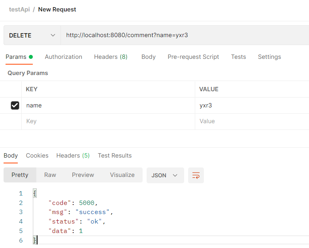Show the response Headers (5) tab
The image size is (309, 248).
click(x=73, y=156)
